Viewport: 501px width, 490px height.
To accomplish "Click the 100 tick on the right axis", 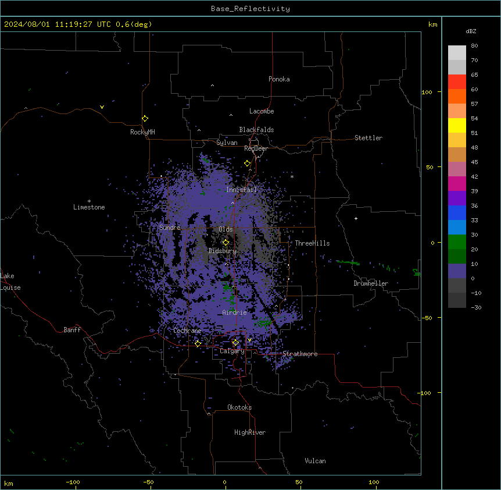I will [x=427, y=92].
